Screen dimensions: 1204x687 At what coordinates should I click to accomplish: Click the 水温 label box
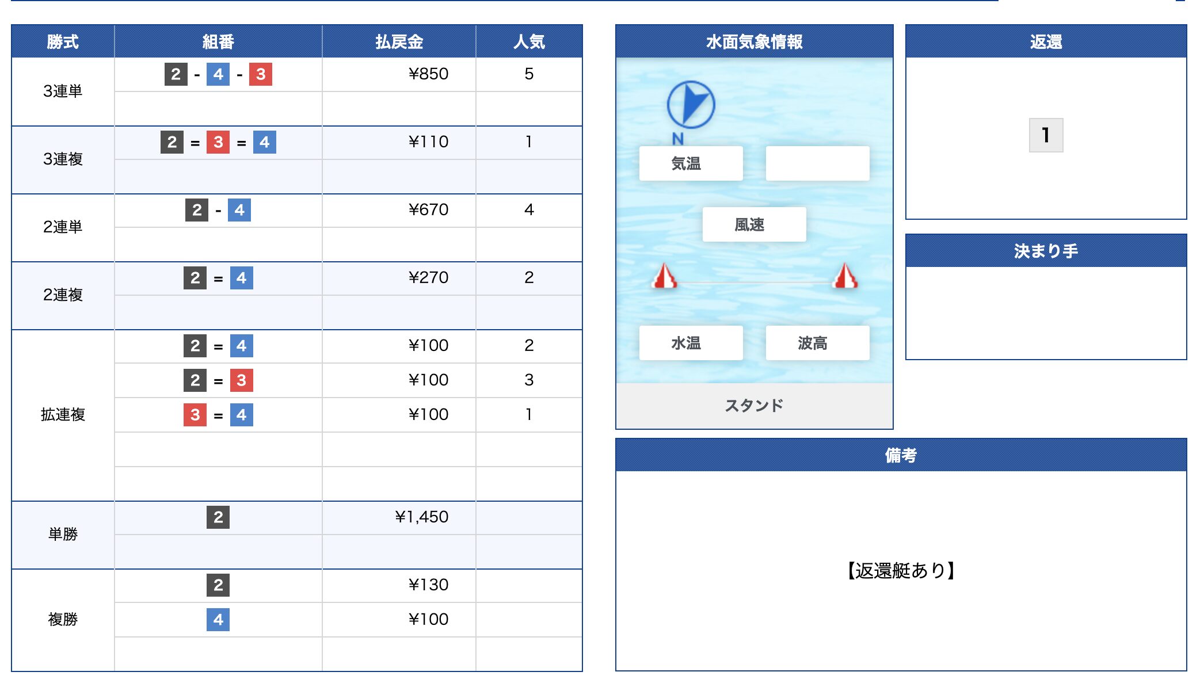point(691,343)
